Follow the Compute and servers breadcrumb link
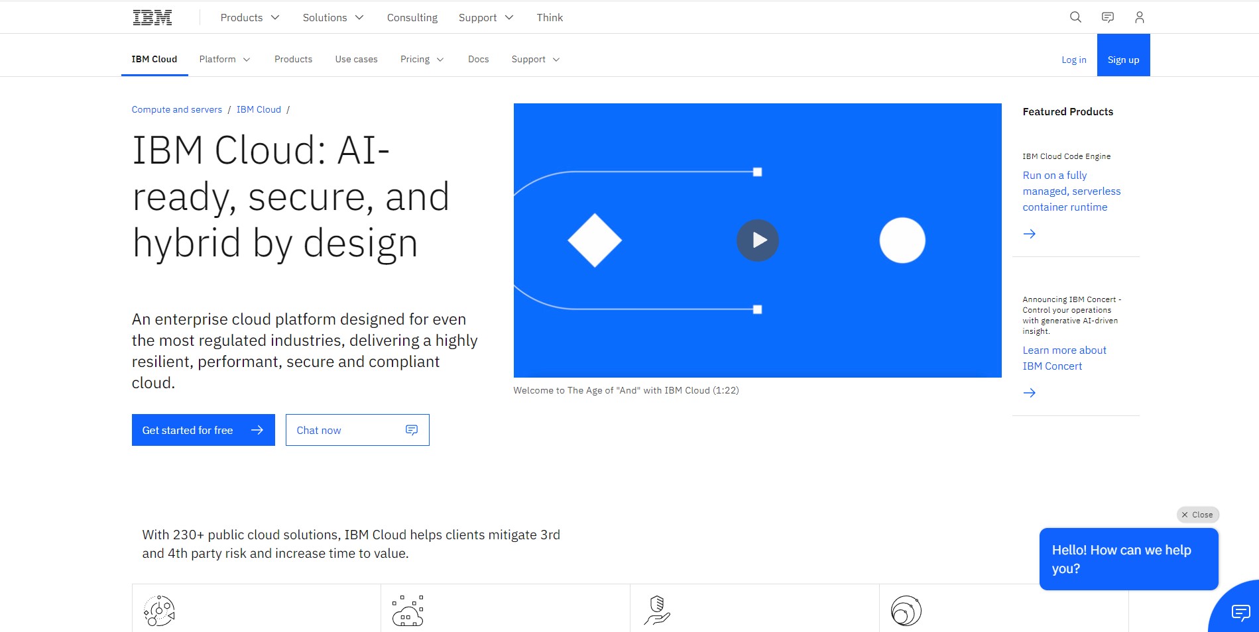 tap(176, 110)
